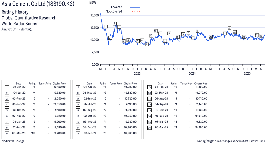This screenshot has height=143, width=268.
Task: Click the red dotted Not covered legend line
Action: (x=135, y=11)
